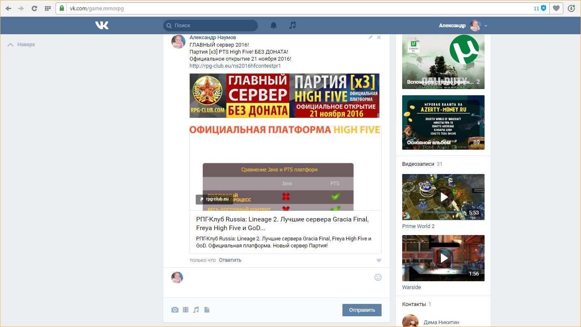Open the browser downloads icon
The height and width of the screenshot is (327, 581).
(572, 8)
